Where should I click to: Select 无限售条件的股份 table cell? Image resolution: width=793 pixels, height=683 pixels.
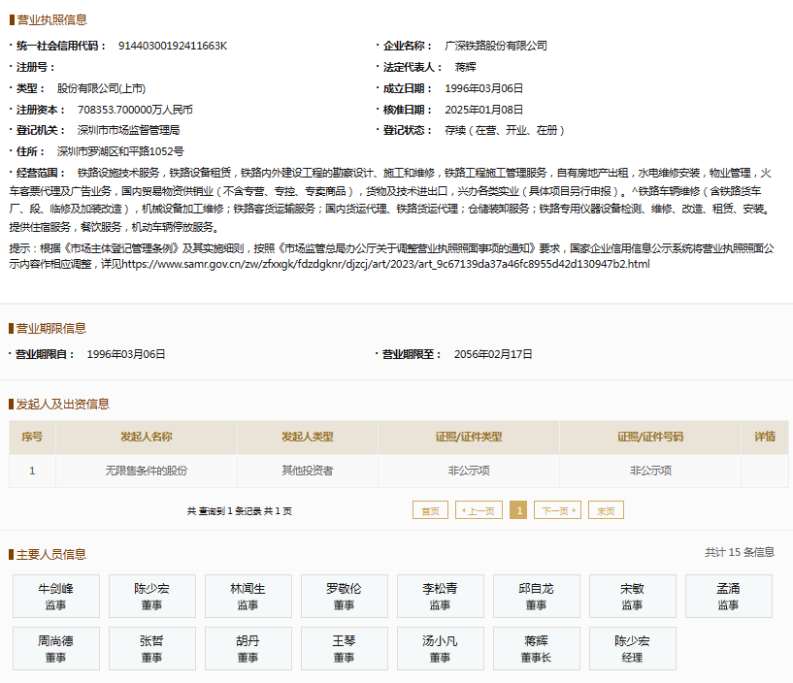pos(147,471)
